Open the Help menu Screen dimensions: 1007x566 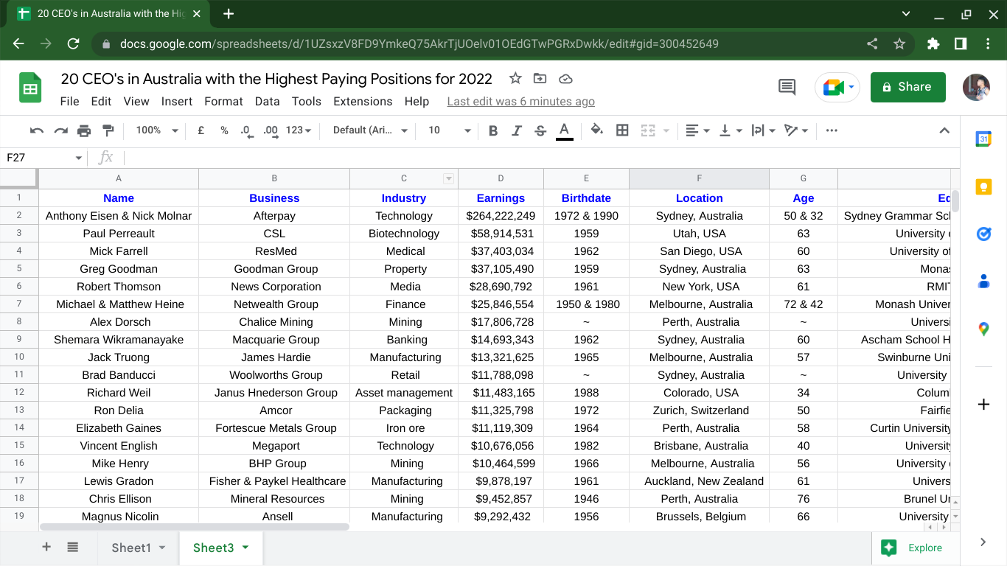417,102
